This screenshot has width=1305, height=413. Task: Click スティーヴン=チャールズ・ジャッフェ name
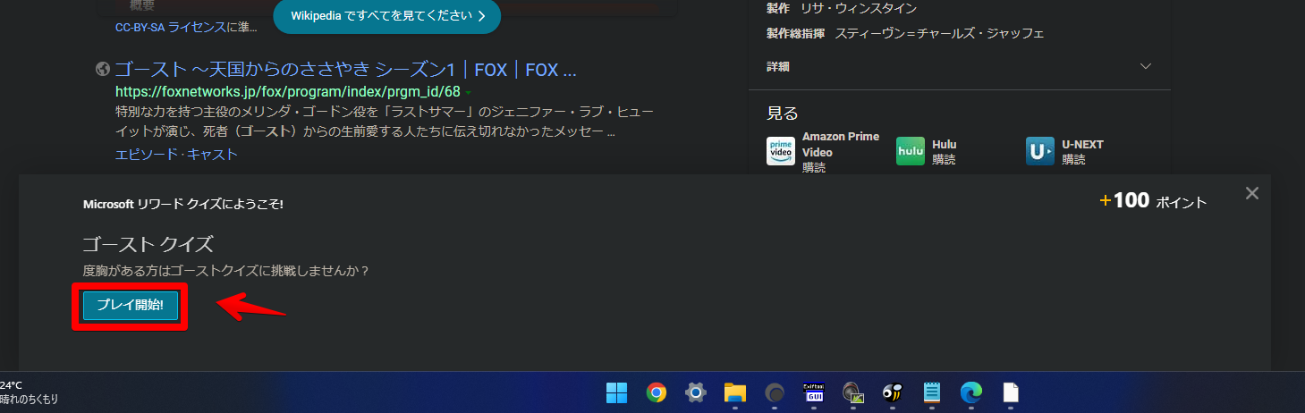[939, 34]
